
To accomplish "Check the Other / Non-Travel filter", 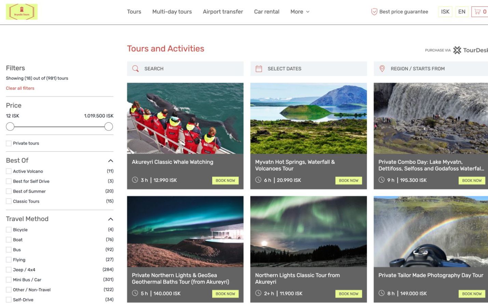I will click(x=9, y=290).
